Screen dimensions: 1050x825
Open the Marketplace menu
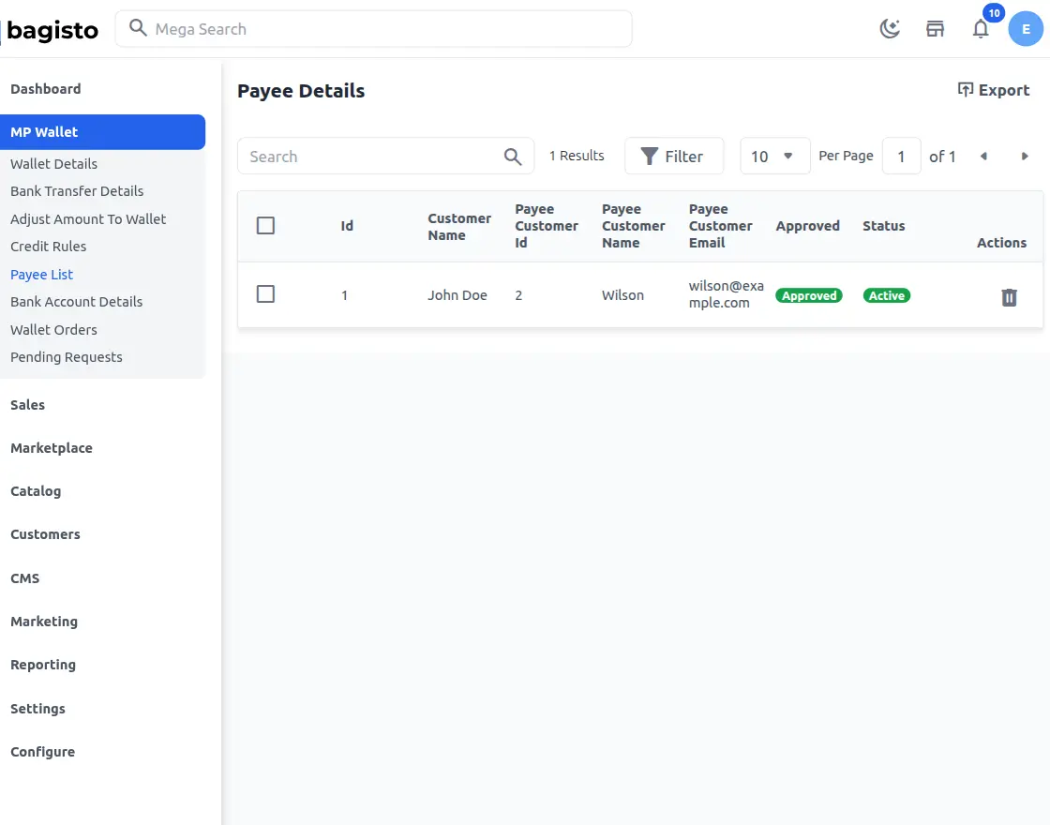click(52, 448)
